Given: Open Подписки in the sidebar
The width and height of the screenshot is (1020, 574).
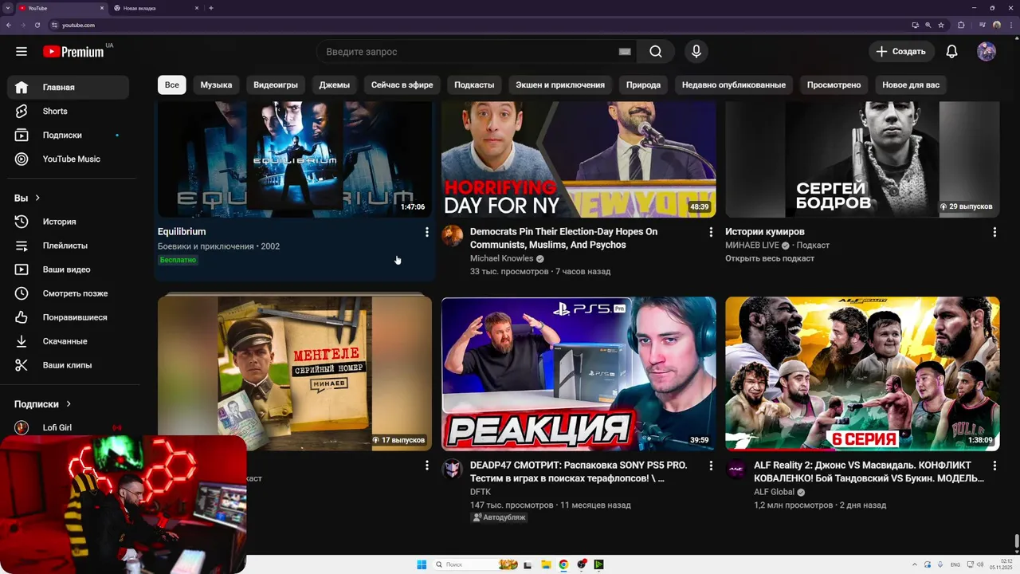Looking at the screenshot, I should pos(68,136).
